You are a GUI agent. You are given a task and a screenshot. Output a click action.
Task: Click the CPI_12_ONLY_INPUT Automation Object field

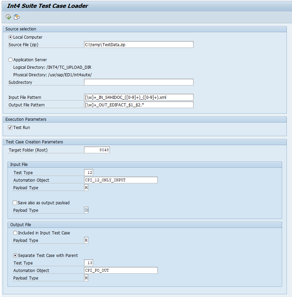[x=121, y=180]
